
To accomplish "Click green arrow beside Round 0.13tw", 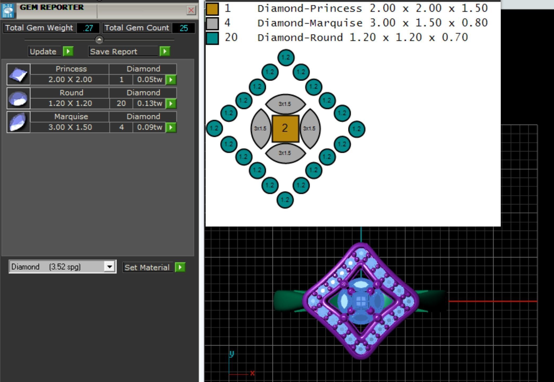I will pyautogui.click(x=171, y=103).
